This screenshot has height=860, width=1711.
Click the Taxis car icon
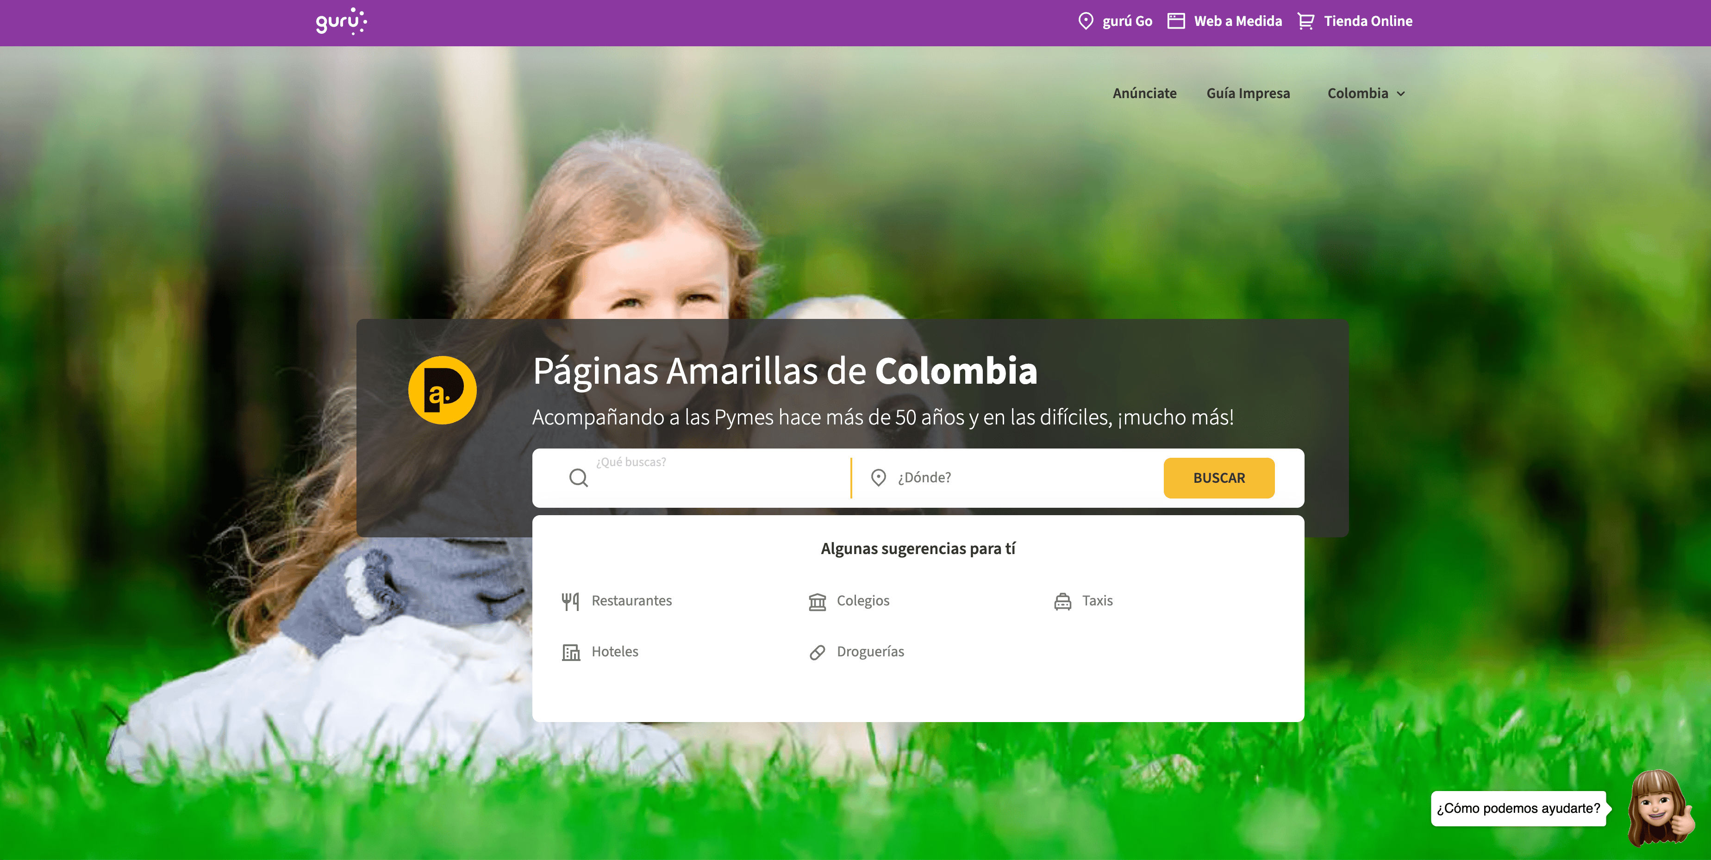[1063, 601]
